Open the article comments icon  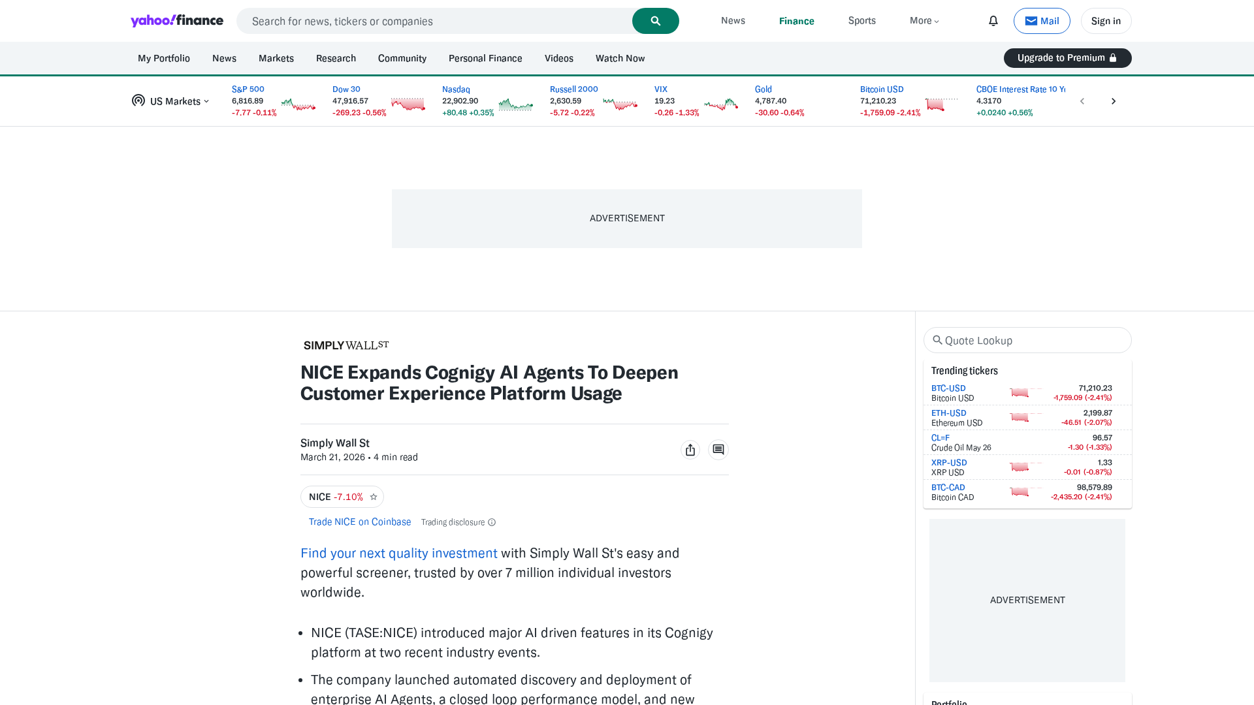(718, 450)
